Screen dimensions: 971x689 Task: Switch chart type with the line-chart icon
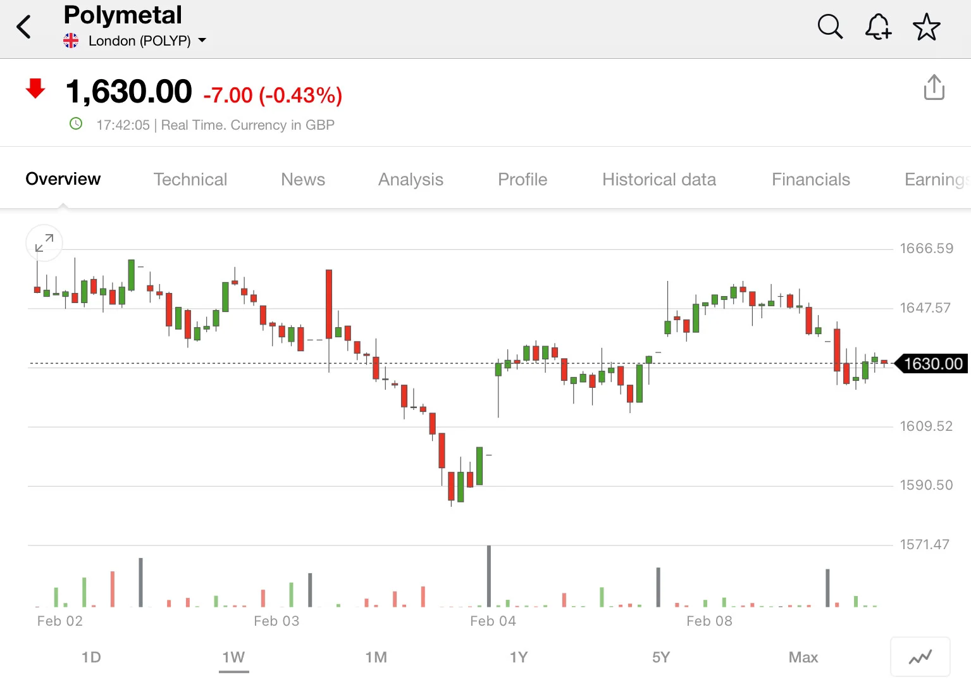tap(920, 657)
